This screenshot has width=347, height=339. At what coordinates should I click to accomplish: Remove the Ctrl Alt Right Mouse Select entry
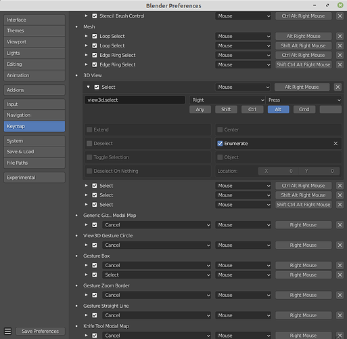(x=340, y=186)
